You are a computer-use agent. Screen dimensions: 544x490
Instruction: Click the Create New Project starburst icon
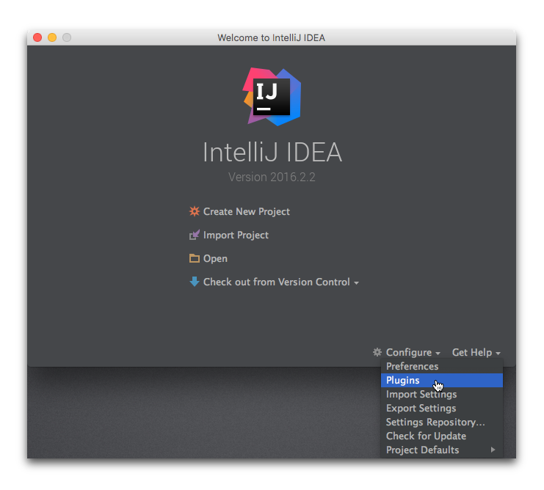click(195, 211)
